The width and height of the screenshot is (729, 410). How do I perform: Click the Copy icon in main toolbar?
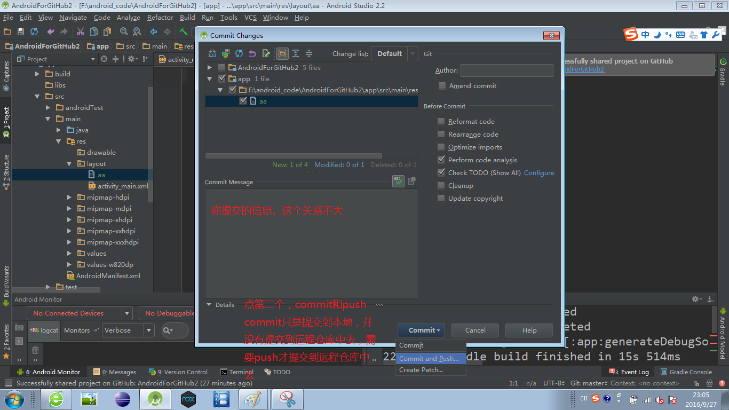(x=94, y=31)
